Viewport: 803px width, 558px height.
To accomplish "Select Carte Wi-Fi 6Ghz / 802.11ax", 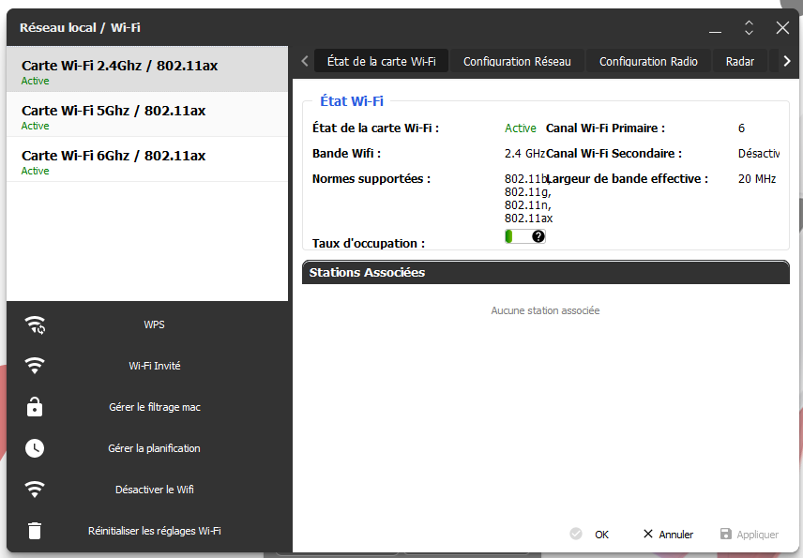I will (147, 159).
